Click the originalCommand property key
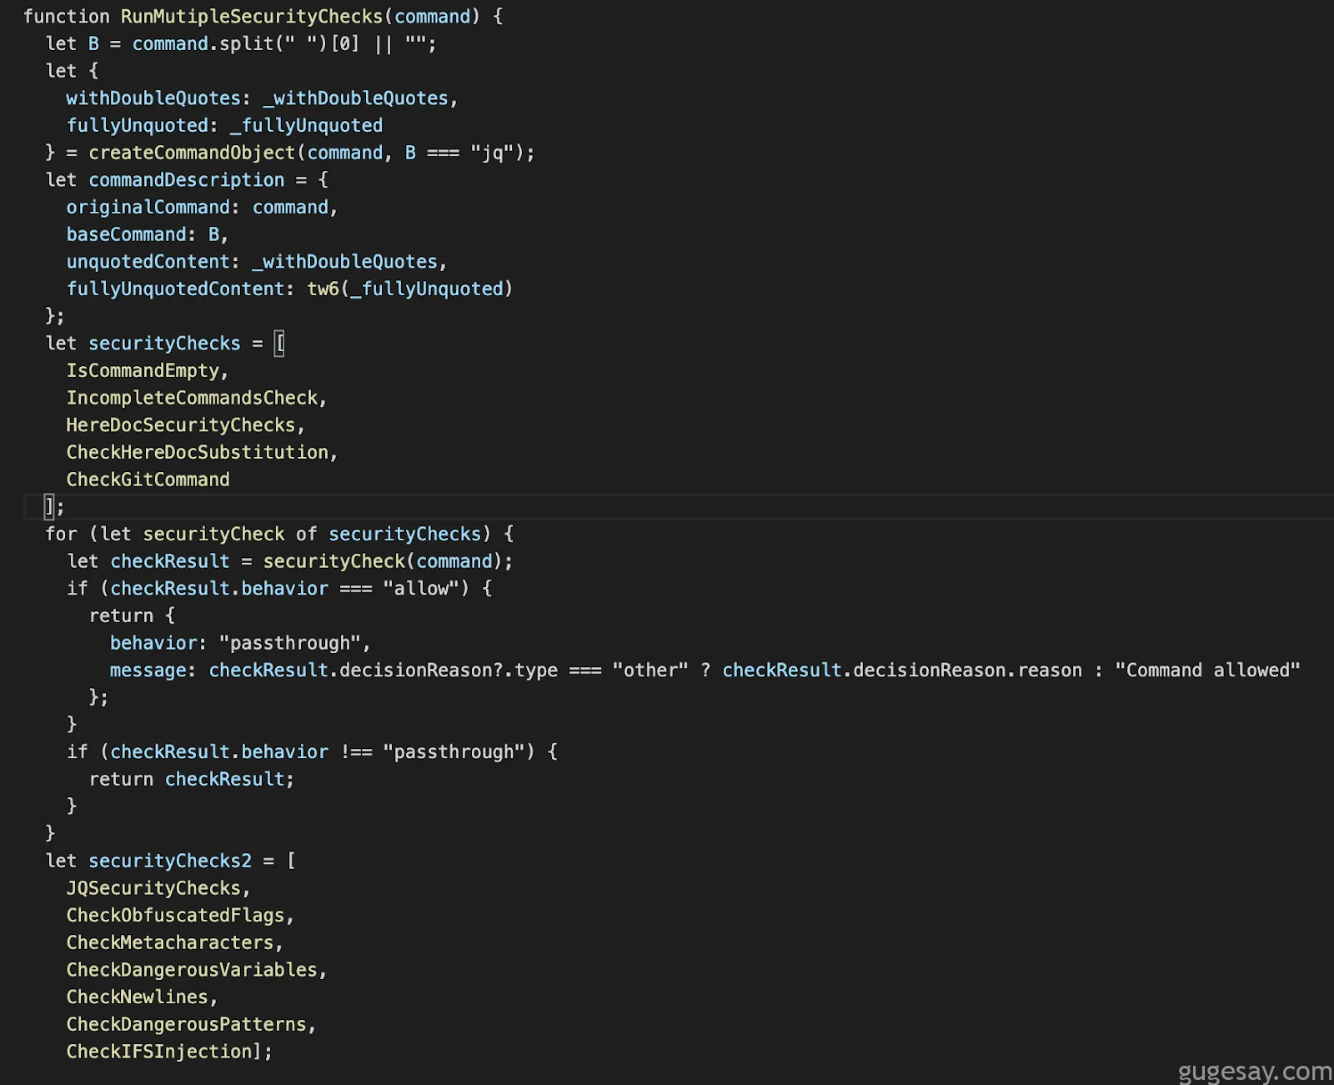The height and width of the screenshot is (1085, 1334). click(x=148, y=208)
